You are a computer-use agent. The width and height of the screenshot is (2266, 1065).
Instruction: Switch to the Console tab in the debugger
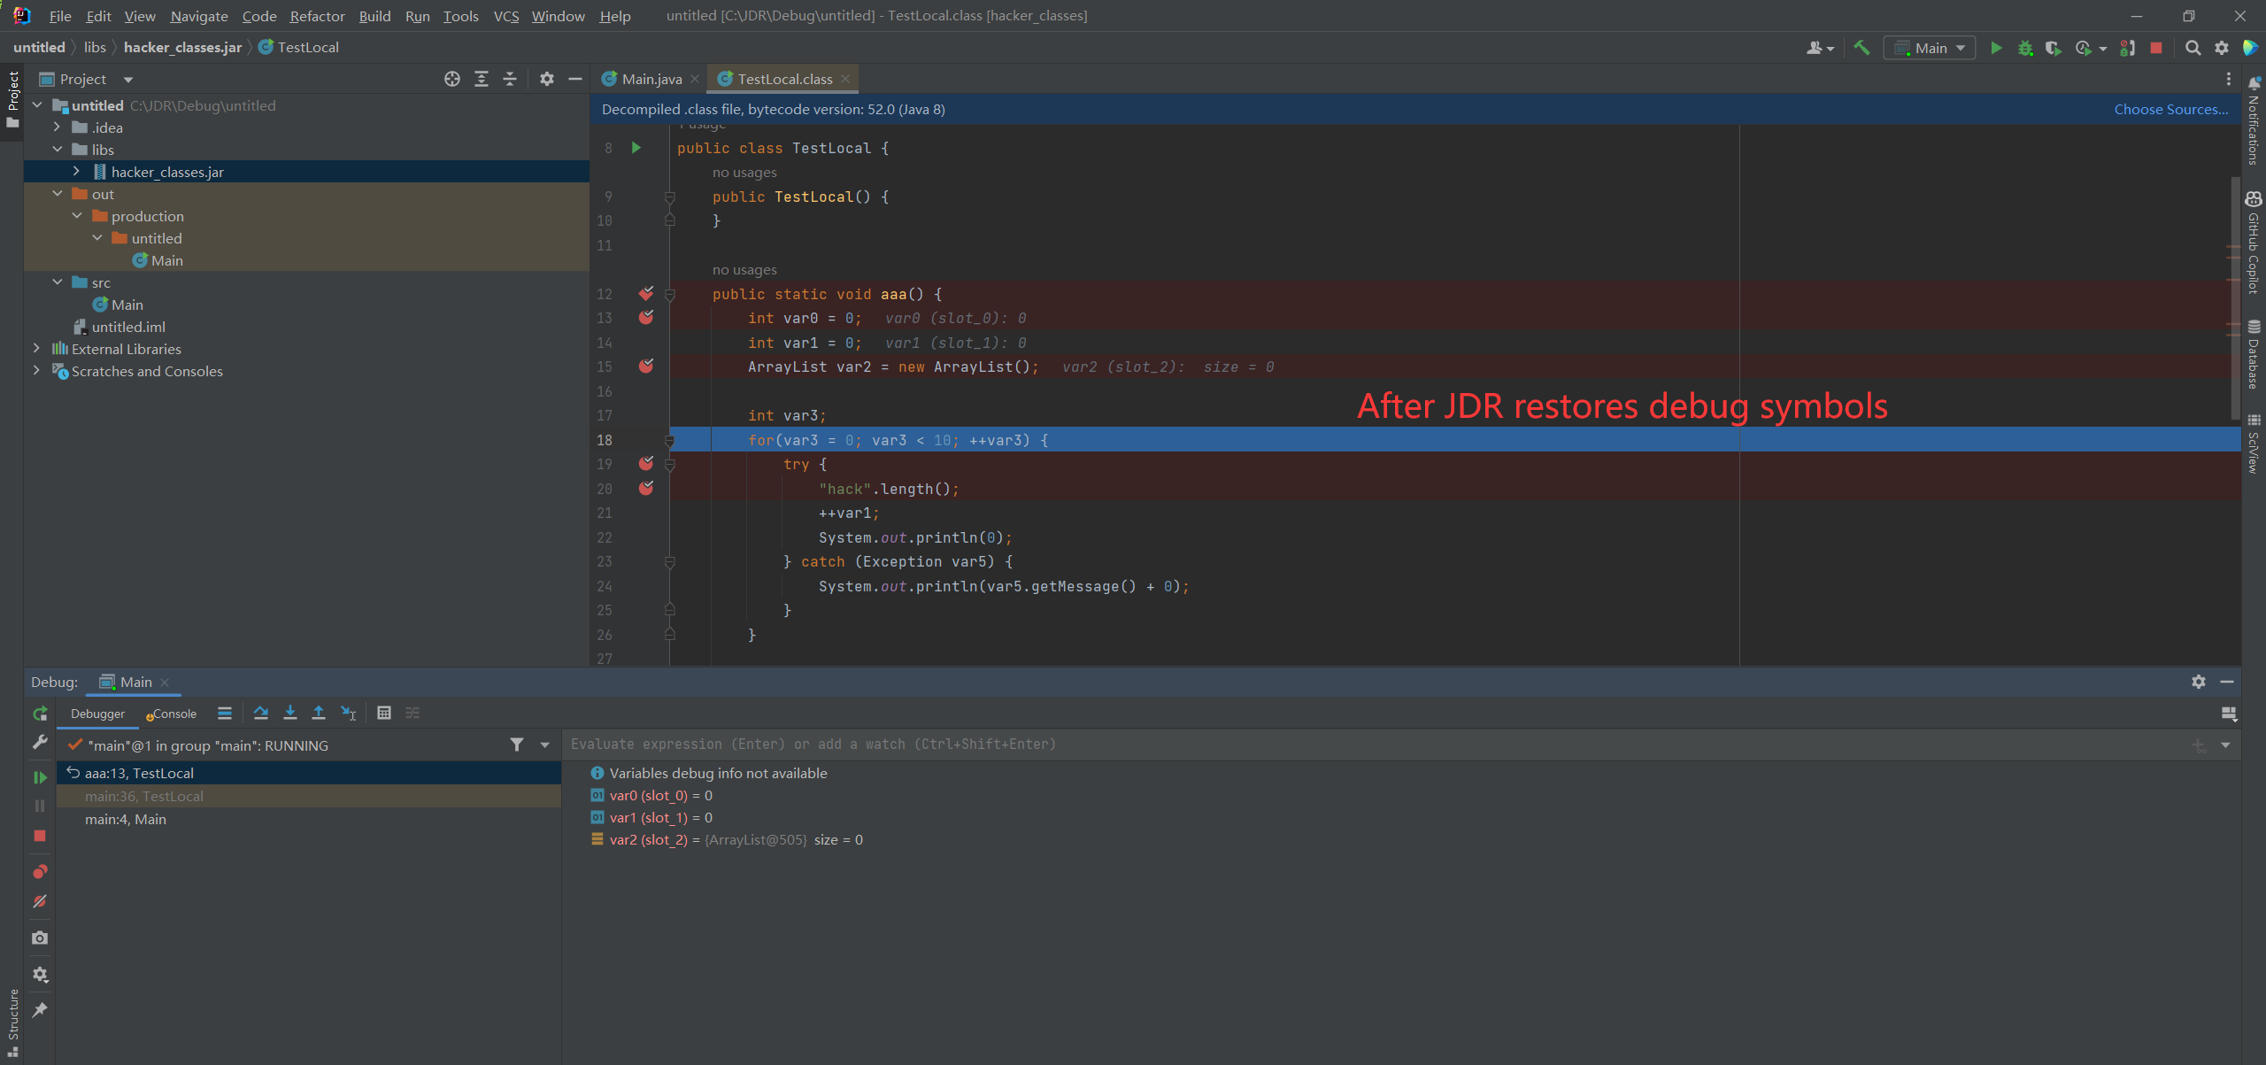coord(173,714)
